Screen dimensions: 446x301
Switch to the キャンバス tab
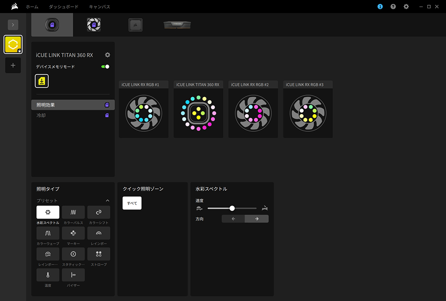(99, 7)
